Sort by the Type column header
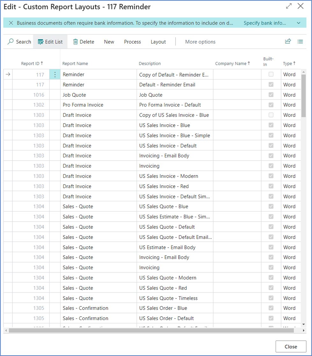Image resolution: width=312 pixels, height=356 pixels. pos(288,63)
